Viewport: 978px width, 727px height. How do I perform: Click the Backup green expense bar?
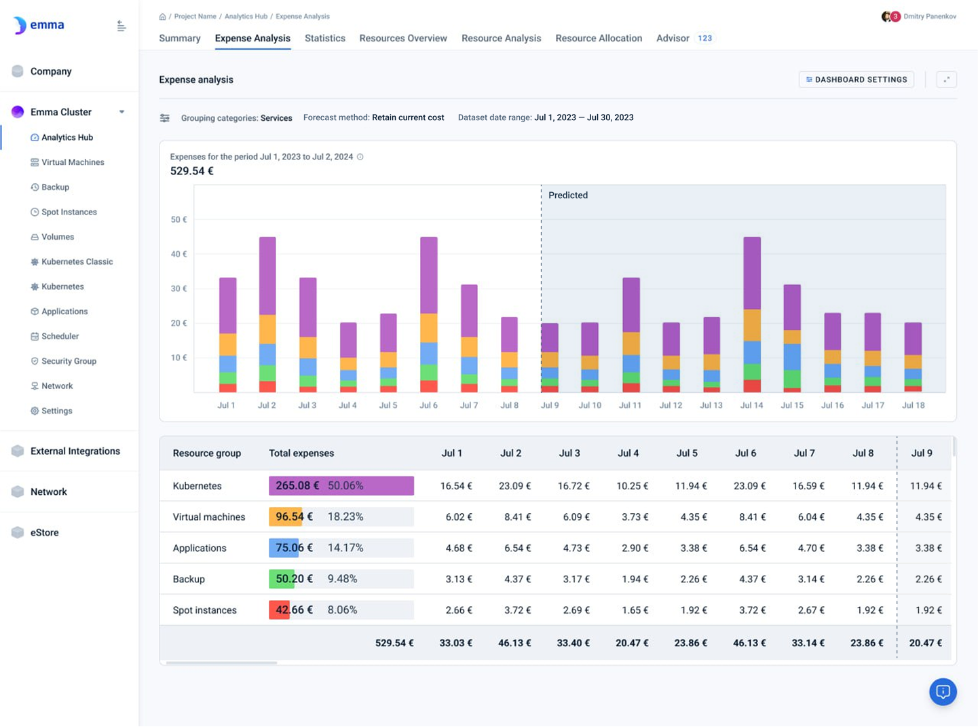281,579
